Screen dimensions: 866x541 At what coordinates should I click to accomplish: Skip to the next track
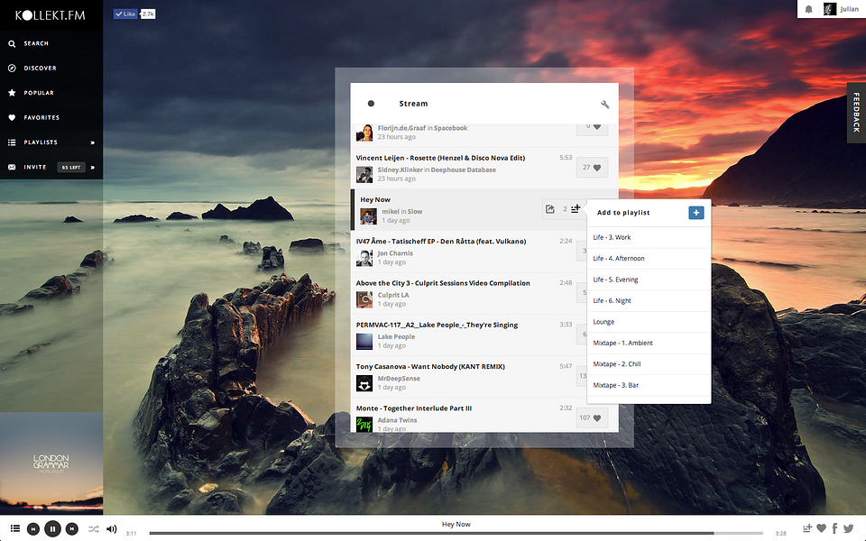point(72,529)
